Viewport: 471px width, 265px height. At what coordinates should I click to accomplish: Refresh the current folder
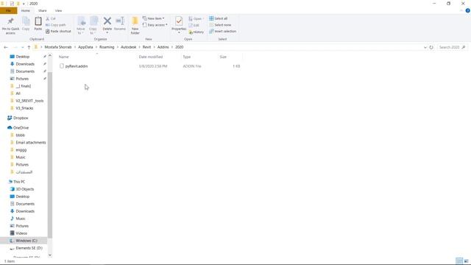pos(431,47)
